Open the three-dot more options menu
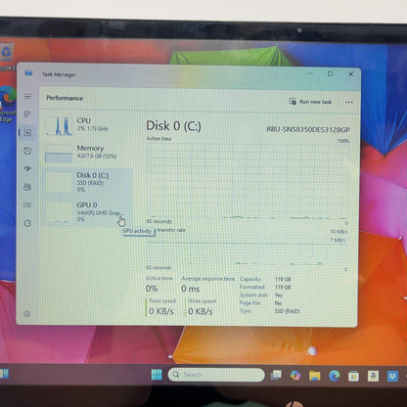Image resolution: width=407 pixels, height=407 pixels. tap(349, 103)
